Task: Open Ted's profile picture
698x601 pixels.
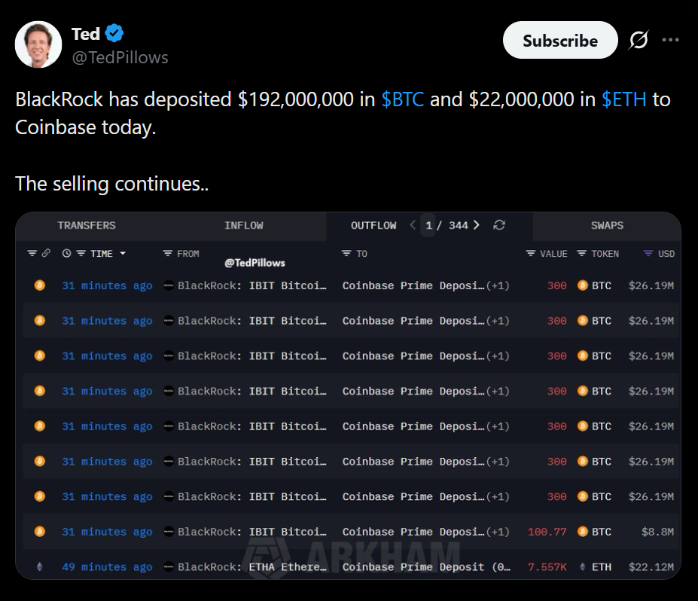Action: click(38, 44)
